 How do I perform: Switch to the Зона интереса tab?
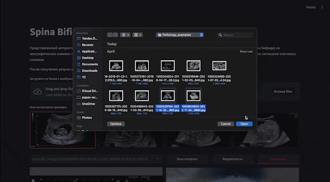coord(187,159)
